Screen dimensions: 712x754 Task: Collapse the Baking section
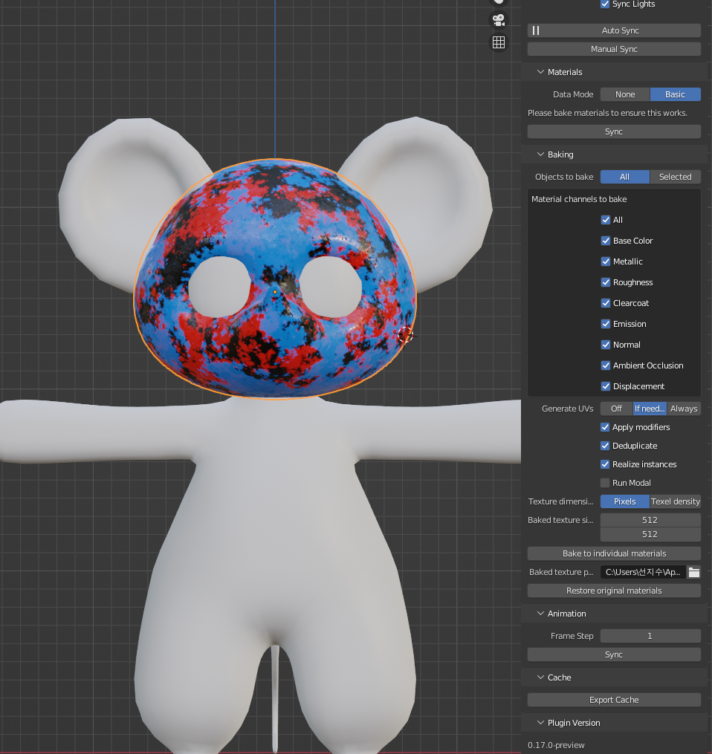(x=541, y=155)
